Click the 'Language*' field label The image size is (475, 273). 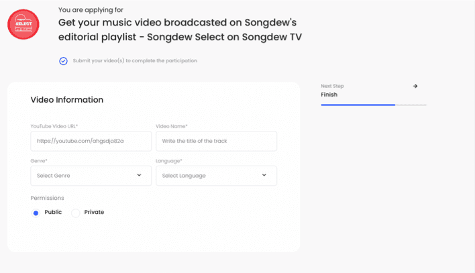pos(169,161)
